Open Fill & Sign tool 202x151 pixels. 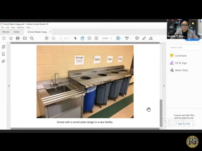coord(181,63)
